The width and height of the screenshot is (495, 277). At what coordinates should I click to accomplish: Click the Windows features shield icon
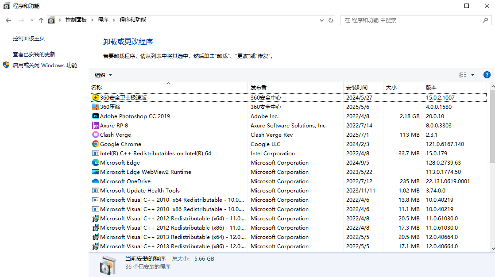pos(6,65)
